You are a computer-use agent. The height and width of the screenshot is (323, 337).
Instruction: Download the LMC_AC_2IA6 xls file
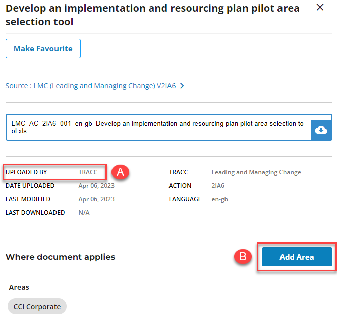(321, 130)
